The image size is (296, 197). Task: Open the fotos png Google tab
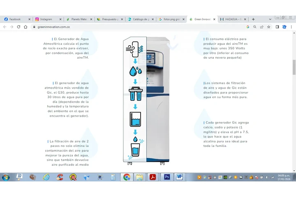[x=171, y=19]
